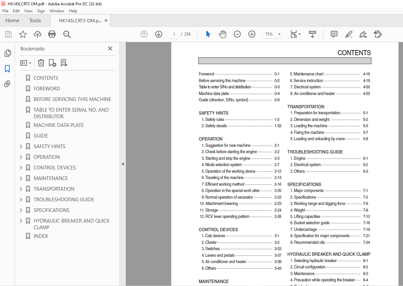The image size is (403, 286).
Task: Expand the TRANSPORTATION bookmark
Action: tap(21, 189)
